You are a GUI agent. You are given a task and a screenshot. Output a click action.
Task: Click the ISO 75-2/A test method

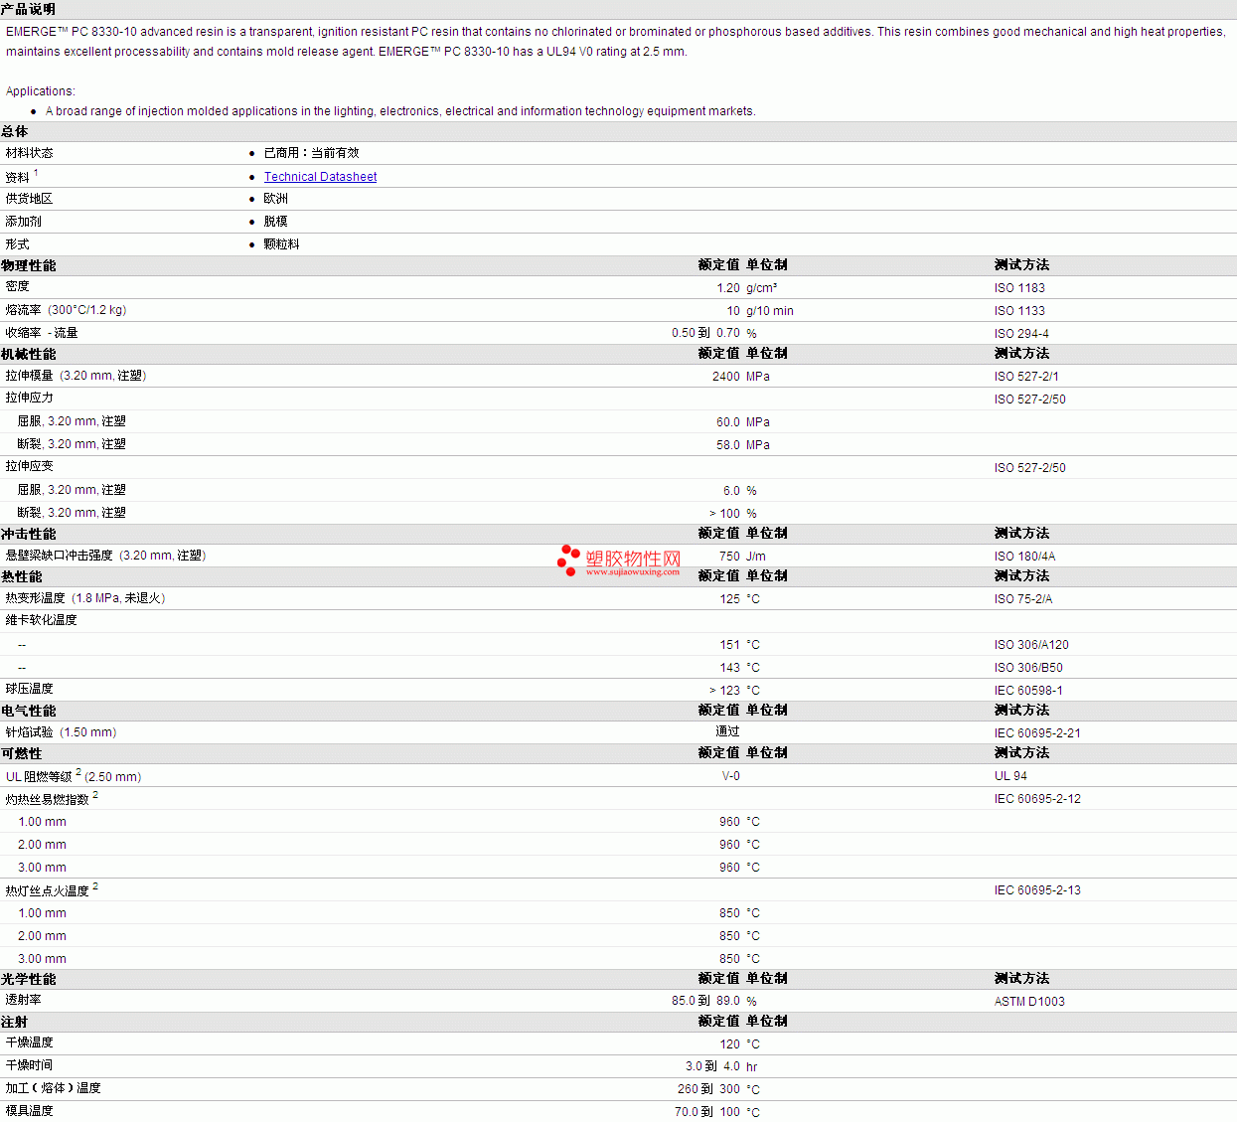pyautogui.click(x=1023, y=599)
